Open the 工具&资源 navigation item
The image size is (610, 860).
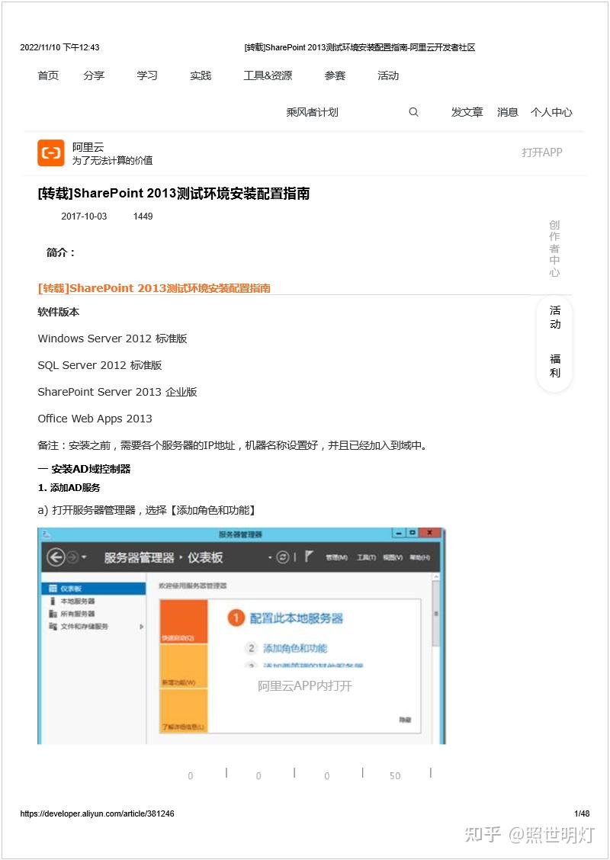click(268, 75)
